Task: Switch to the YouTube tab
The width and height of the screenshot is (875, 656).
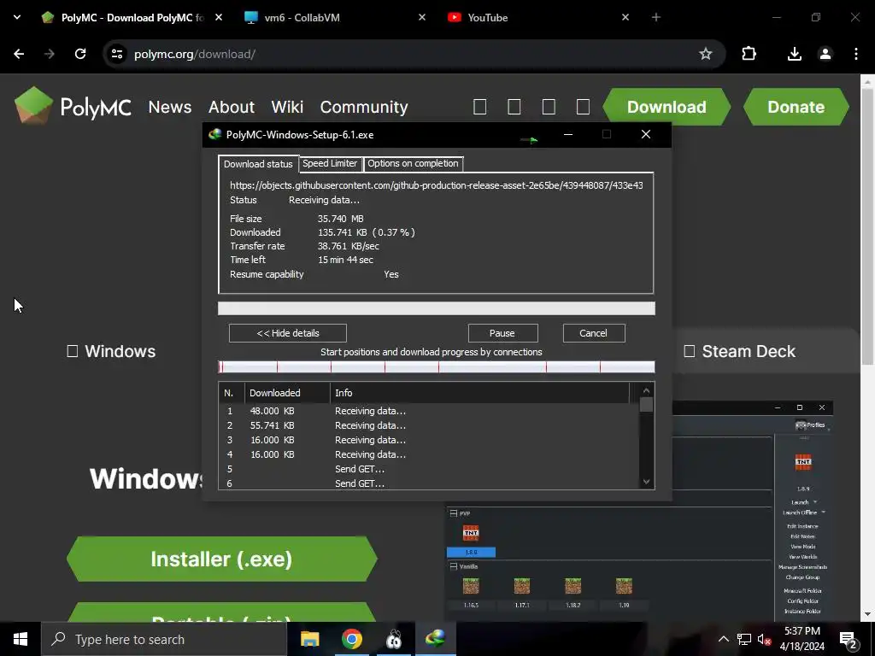Action: coord(536,17)
